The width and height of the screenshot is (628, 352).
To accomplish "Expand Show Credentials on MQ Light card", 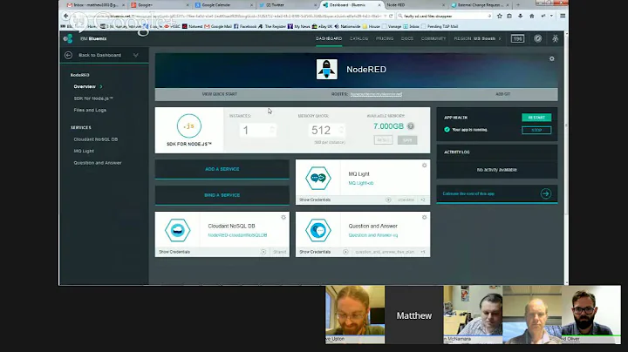I will tap(315, 200).
